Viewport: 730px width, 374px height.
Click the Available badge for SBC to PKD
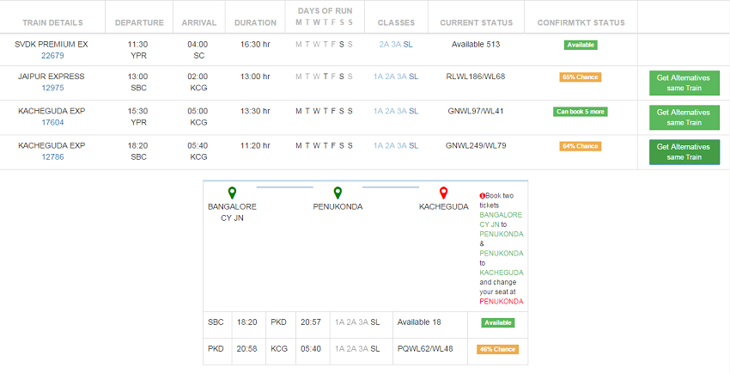click(x=497, y=322)
